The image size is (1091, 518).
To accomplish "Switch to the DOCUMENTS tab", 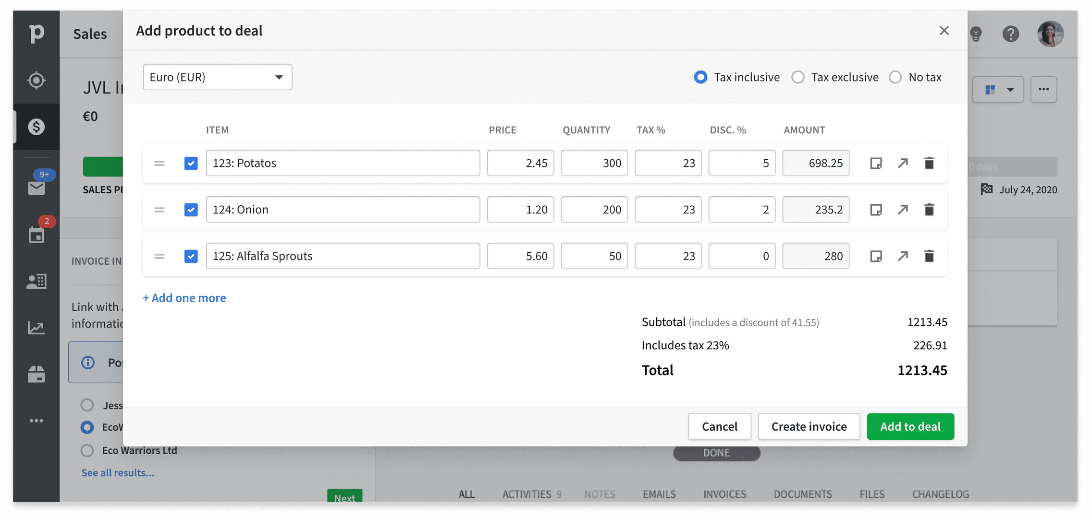I will coord(803,494).
